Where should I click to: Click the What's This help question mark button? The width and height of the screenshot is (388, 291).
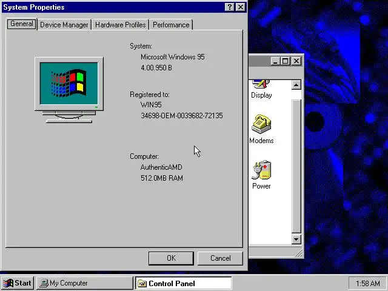(x=229, y=7)
